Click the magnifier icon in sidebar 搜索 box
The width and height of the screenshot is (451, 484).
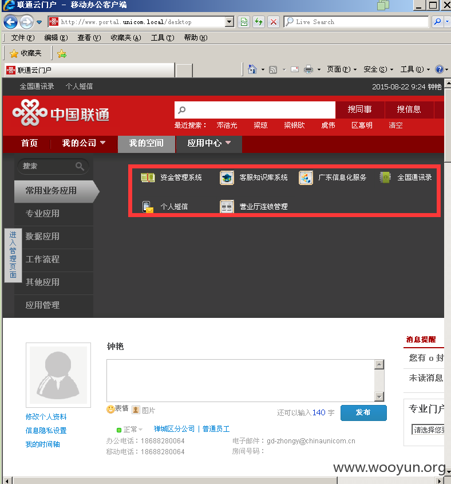coord(80,166)
